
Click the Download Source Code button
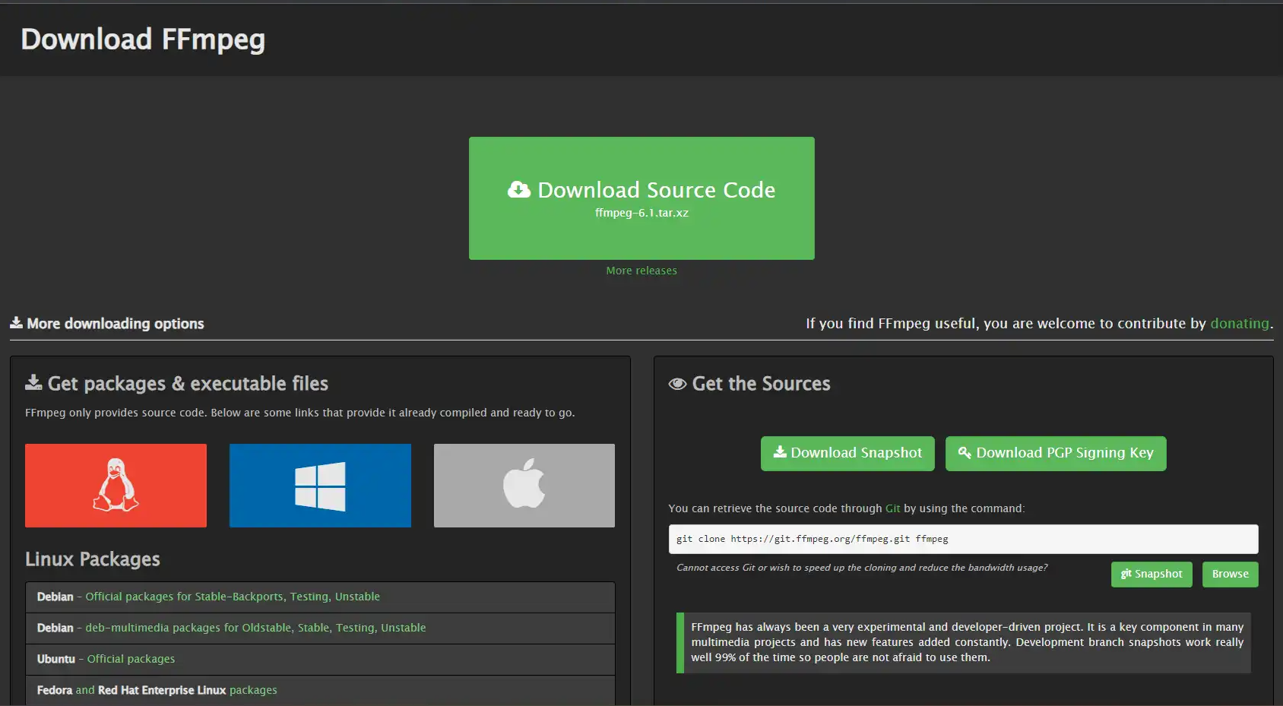pos(641,198)
